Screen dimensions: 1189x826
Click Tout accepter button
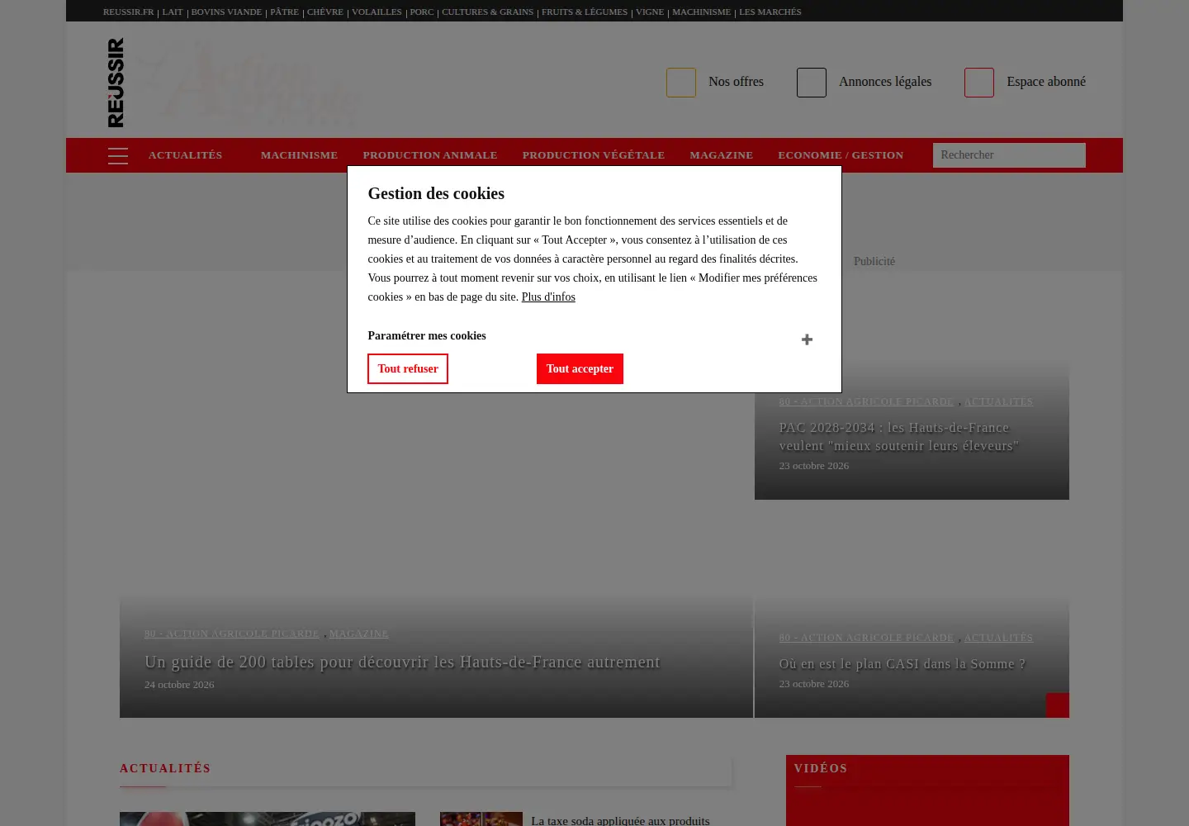coord(580,369)
